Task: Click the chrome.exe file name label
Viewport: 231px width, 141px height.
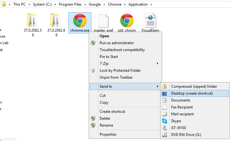Action: coord(80,30)
